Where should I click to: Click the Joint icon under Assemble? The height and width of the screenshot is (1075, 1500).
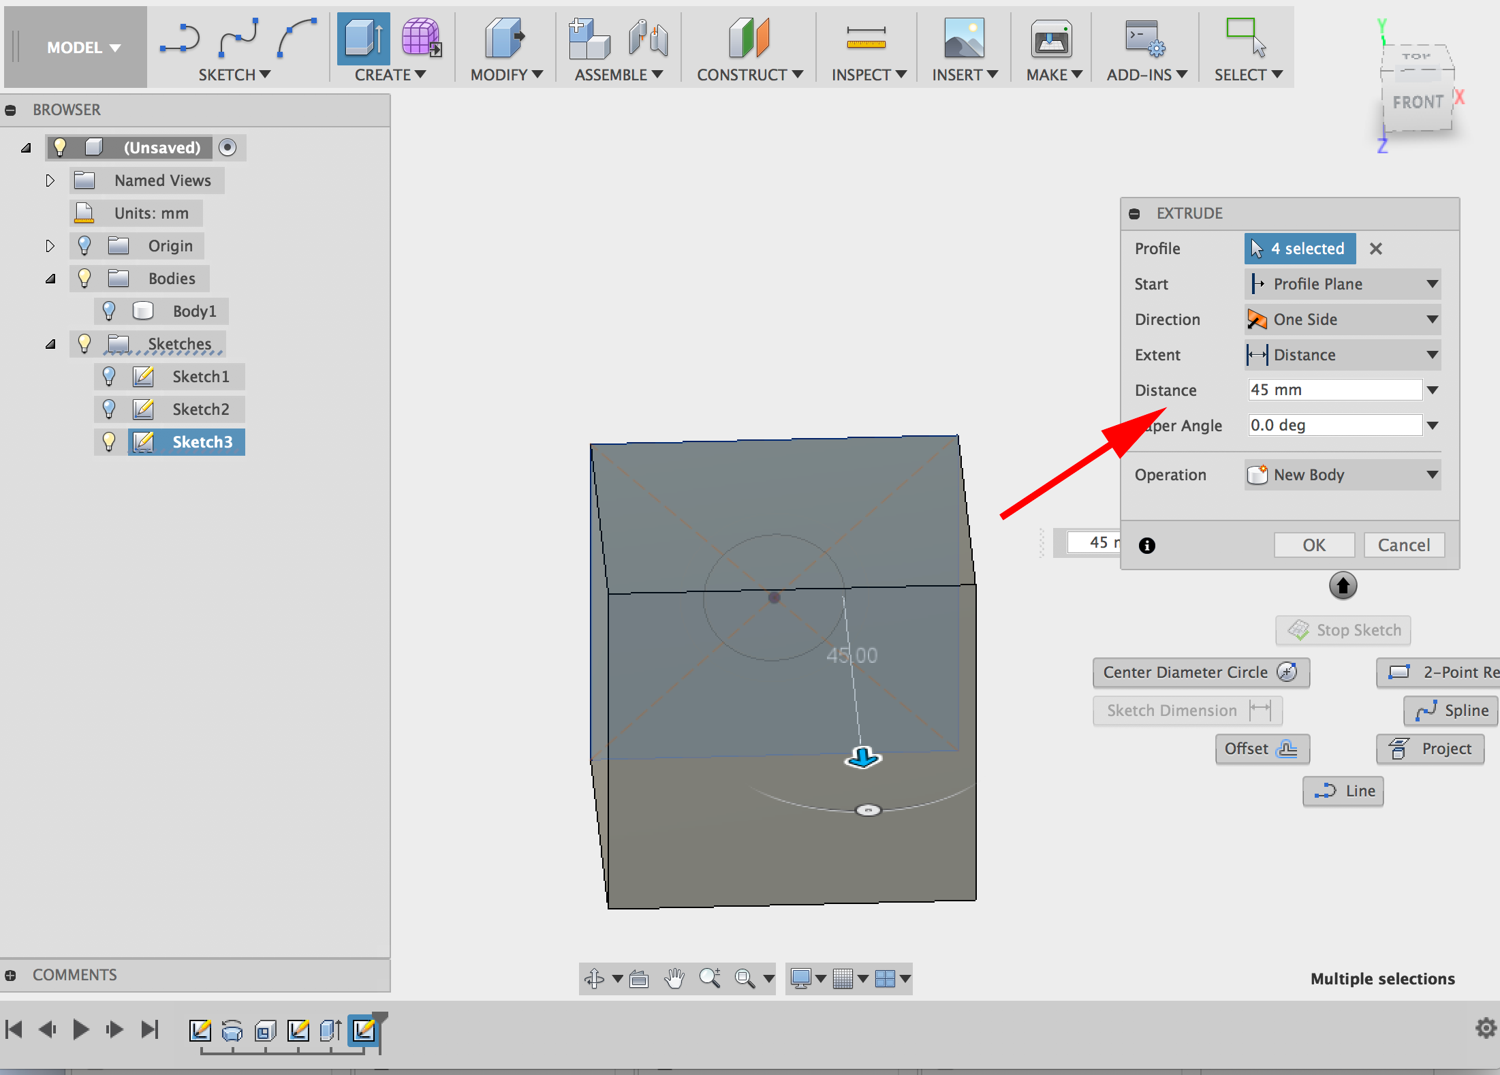648,37
